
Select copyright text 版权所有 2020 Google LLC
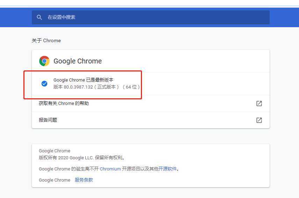pyautogui.click(x=66, y=158)
